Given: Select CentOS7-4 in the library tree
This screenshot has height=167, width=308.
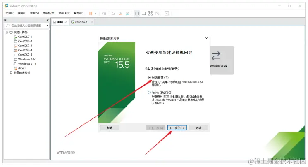Looking at the screenshot, I should pos(25,50).
